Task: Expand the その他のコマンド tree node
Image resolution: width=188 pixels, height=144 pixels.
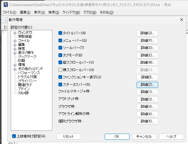Action: [15, 69]
